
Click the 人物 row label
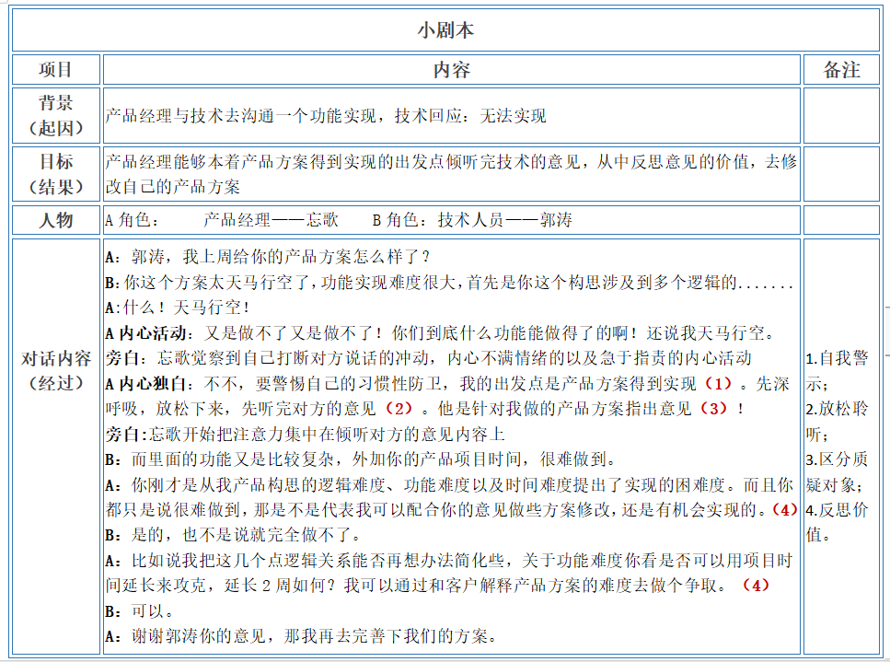pyautogui.click(x=57, y=221)
